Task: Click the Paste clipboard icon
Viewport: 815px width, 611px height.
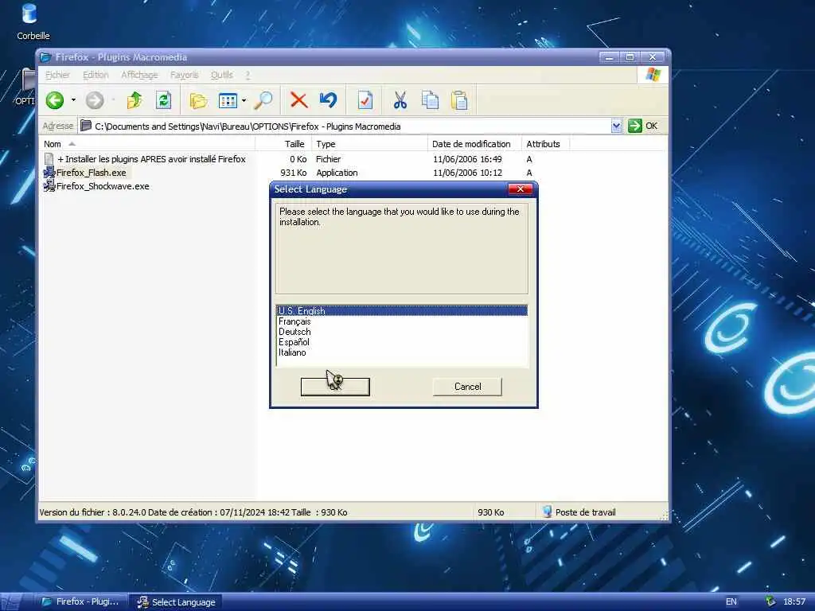Action: coord(459,100)
